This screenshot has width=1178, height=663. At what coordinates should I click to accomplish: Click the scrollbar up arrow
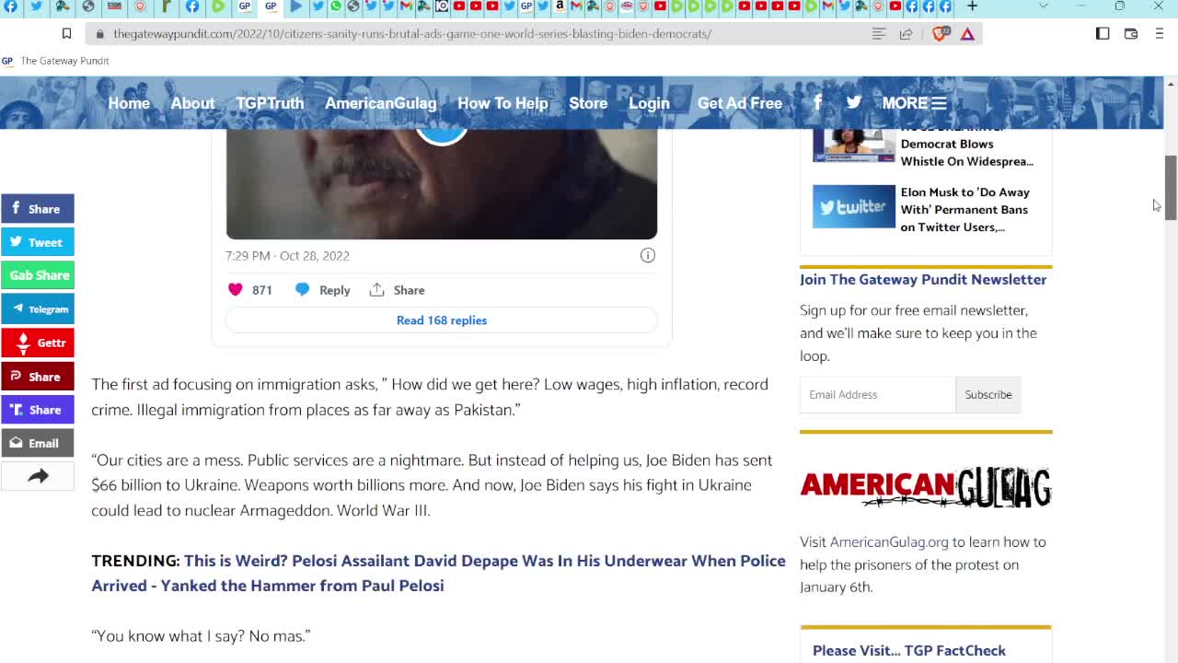[x=1171, y=84]
